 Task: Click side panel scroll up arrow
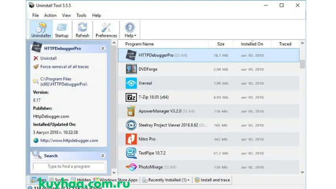pos(114,43)
